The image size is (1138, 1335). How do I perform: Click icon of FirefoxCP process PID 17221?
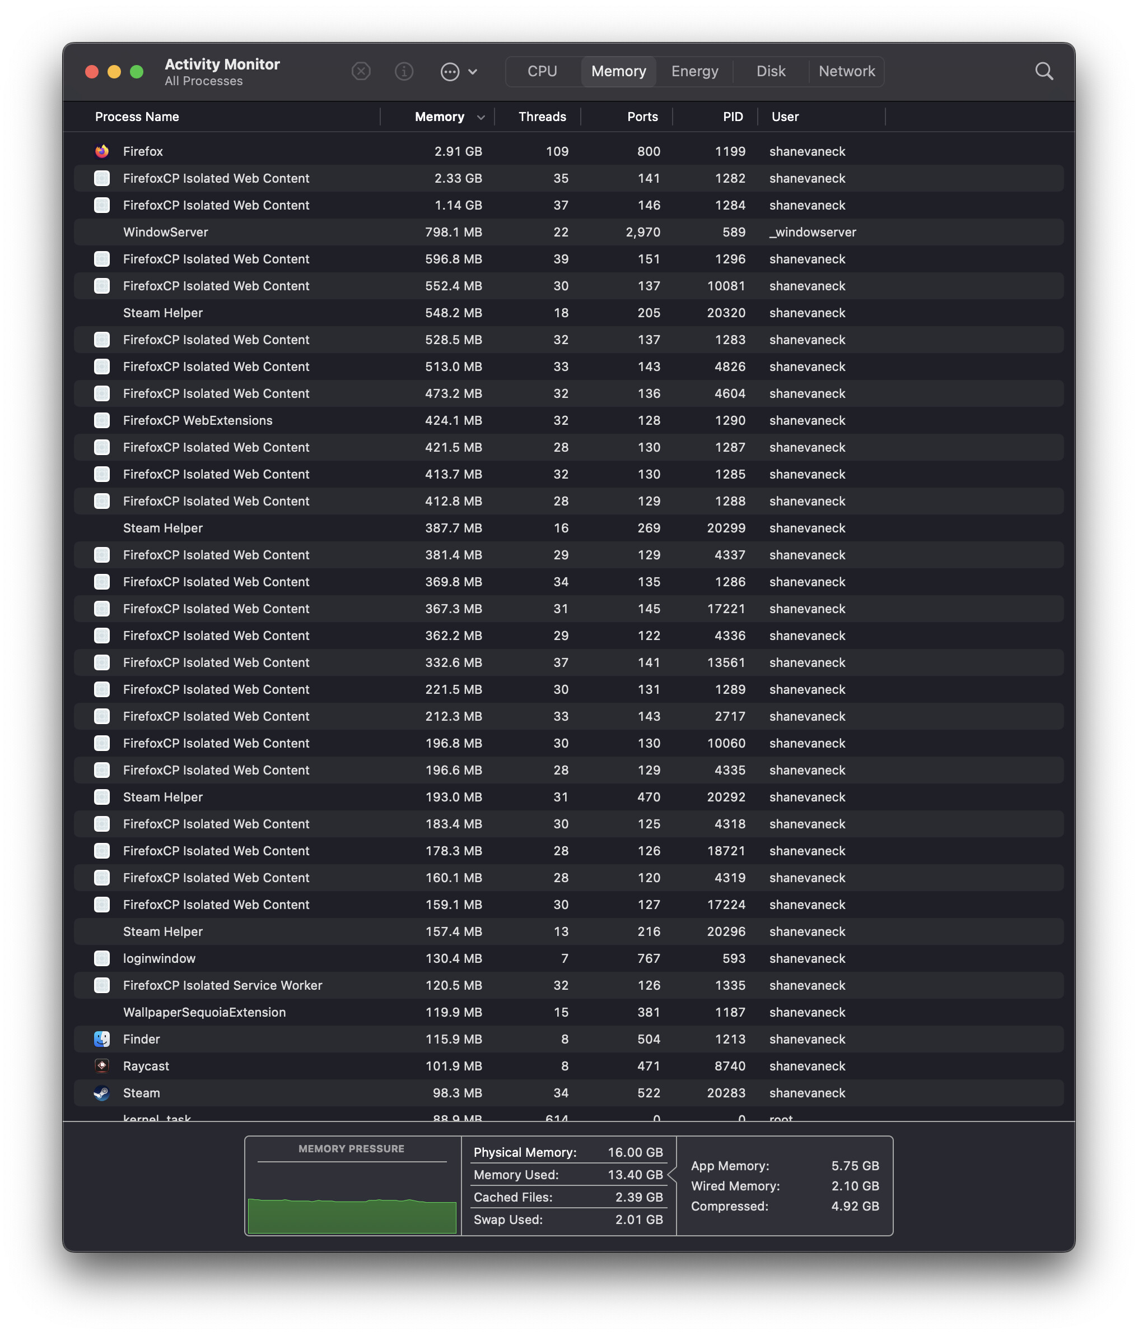point(102,609)
